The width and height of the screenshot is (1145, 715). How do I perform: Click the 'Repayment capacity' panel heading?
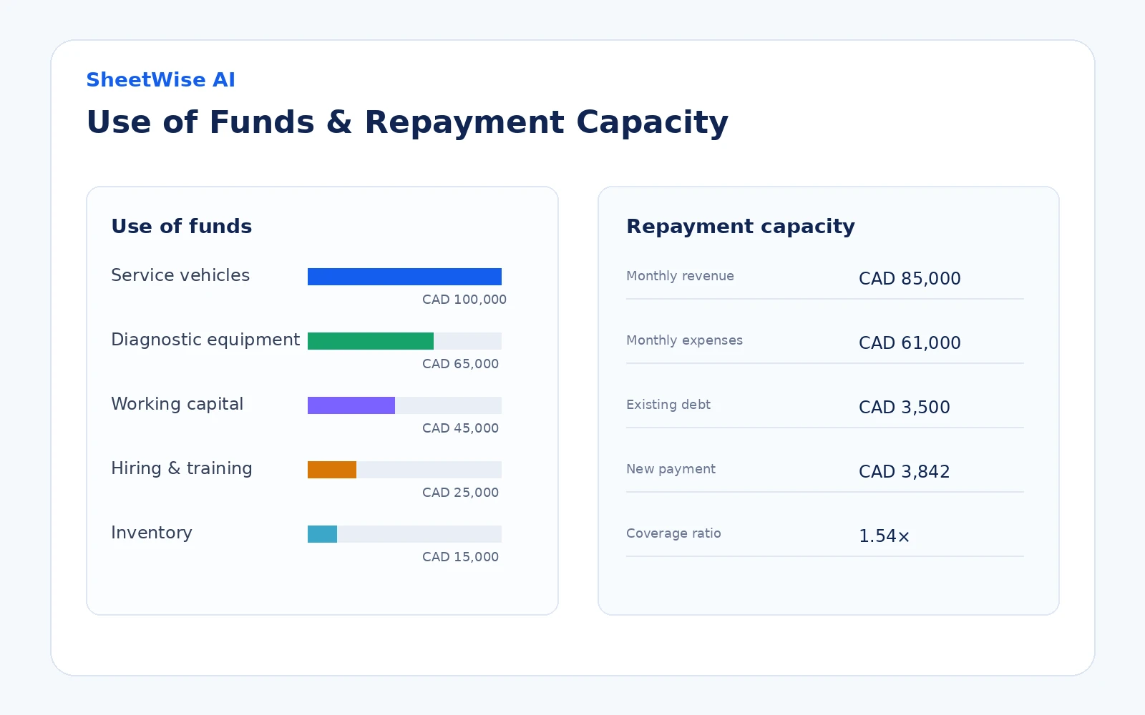click(x=741, y=227)
